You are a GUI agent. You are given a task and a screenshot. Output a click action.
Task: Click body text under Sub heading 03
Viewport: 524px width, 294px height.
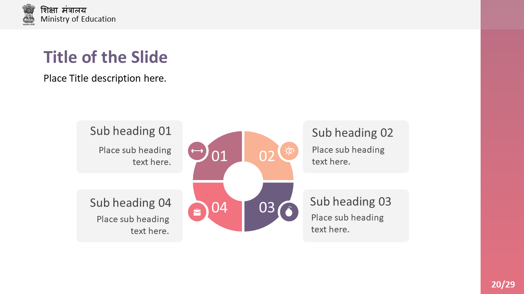[347, 223]
